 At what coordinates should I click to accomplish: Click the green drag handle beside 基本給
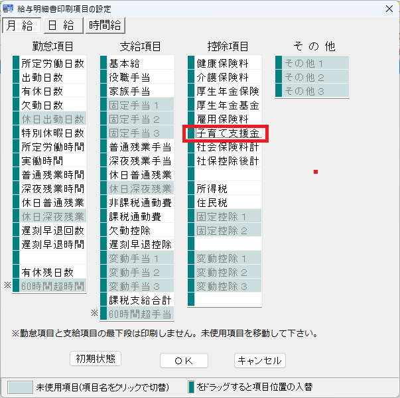coord(103,63)
